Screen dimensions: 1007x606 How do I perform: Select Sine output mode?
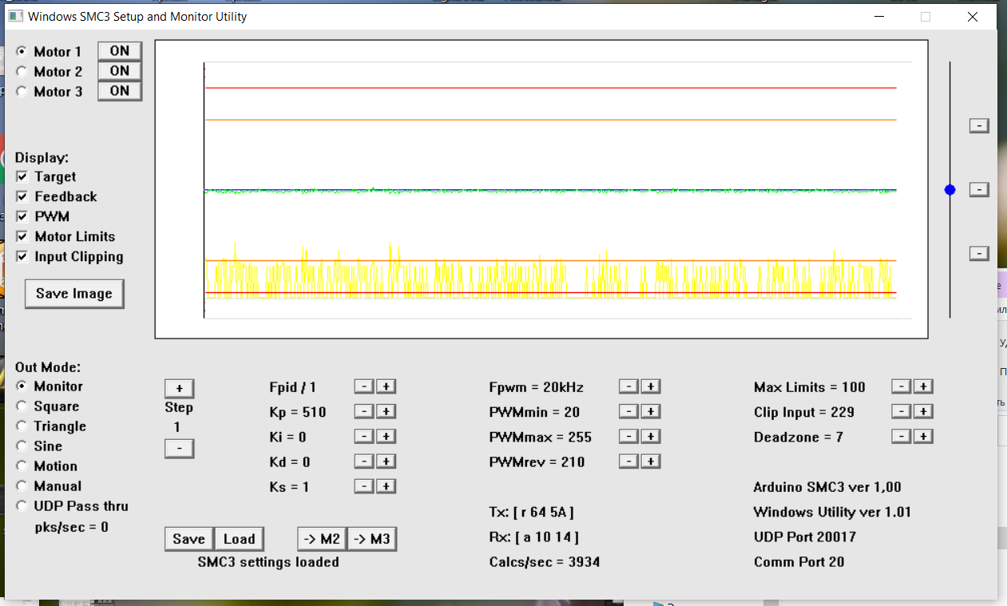tap(22, 446)
